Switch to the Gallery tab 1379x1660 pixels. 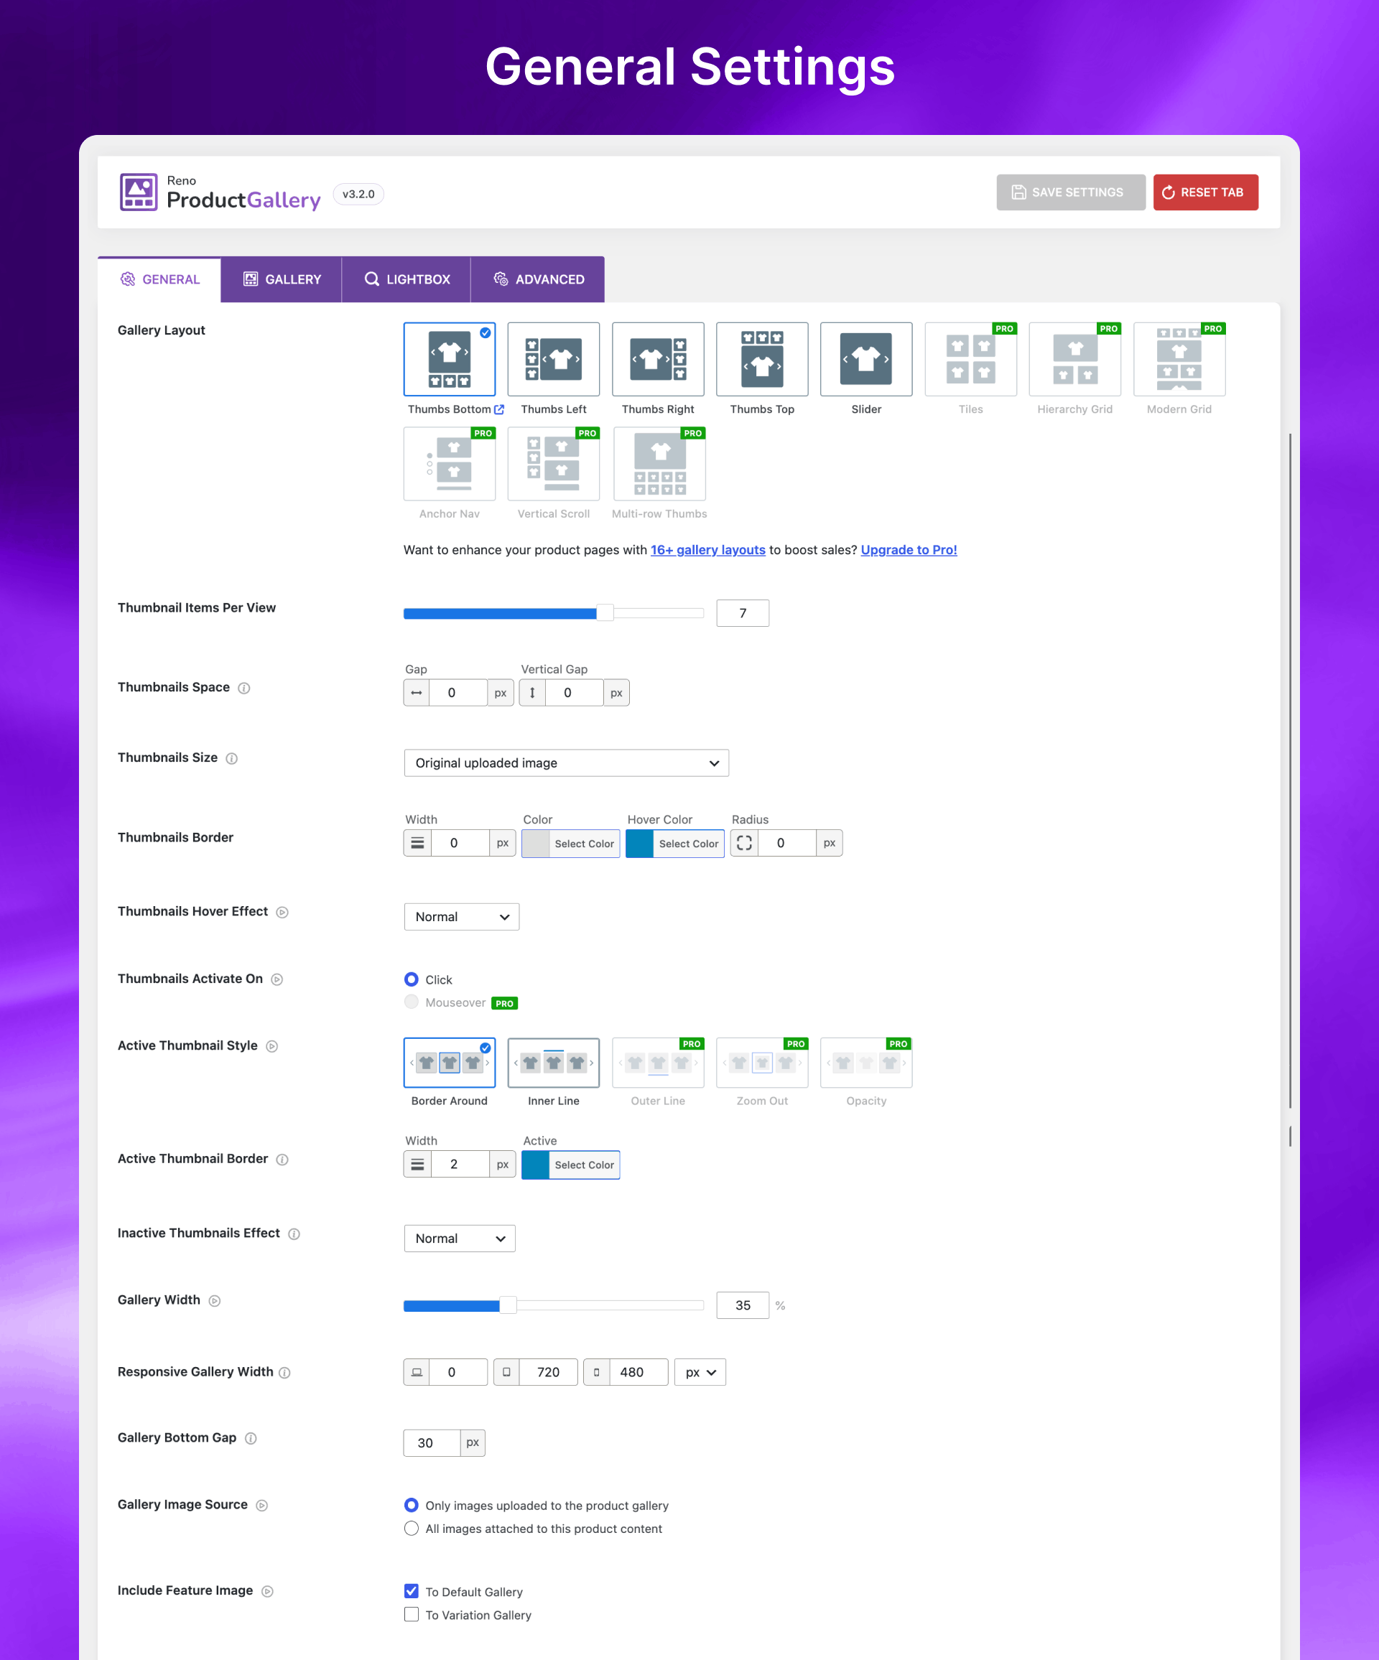coord(282,279)
